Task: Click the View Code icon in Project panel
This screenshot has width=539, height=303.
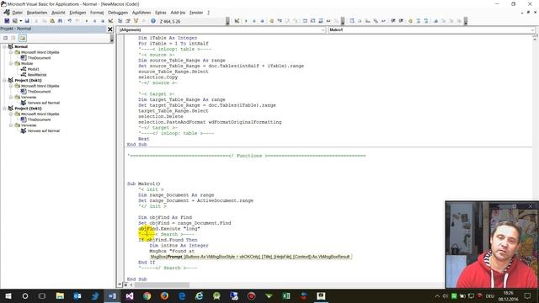Action: (6, 38)
